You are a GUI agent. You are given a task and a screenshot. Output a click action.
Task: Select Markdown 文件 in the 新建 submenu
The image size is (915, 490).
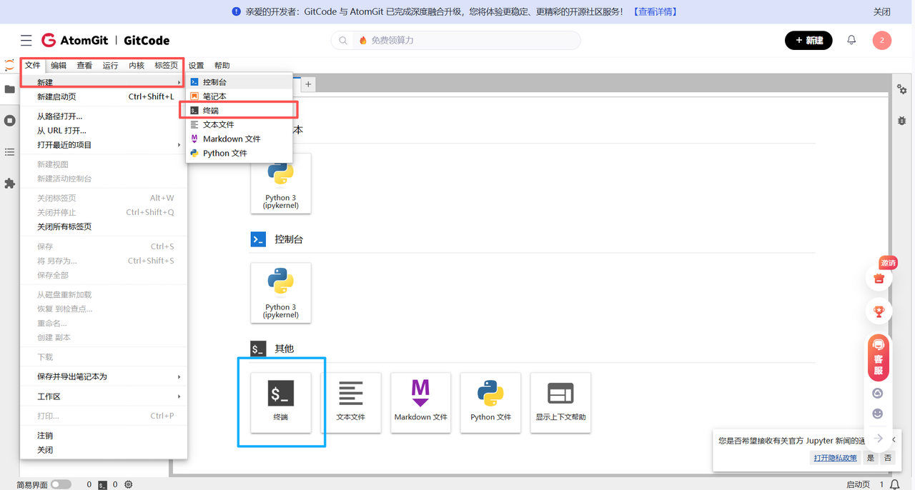coord(239,139)
